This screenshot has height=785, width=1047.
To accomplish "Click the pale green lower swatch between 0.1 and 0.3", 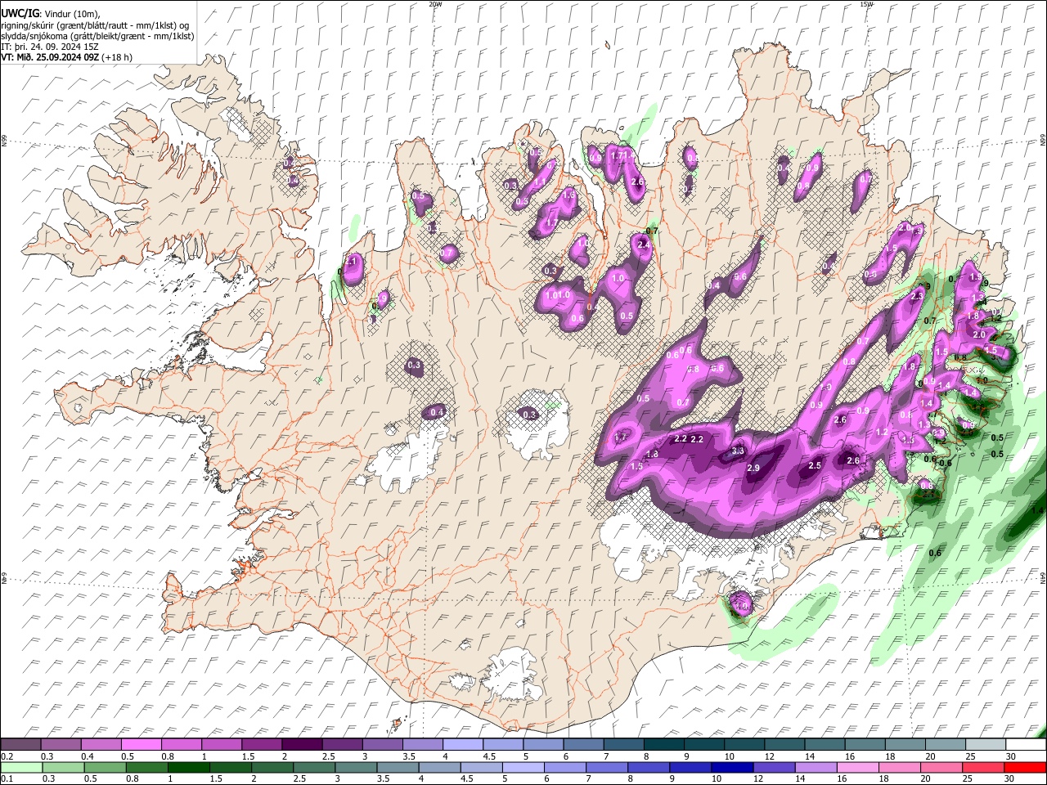I will coord(20,767).
